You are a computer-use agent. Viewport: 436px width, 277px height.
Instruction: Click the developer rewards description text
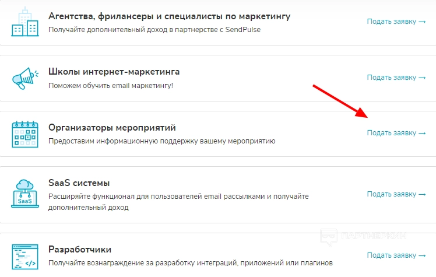190,264
